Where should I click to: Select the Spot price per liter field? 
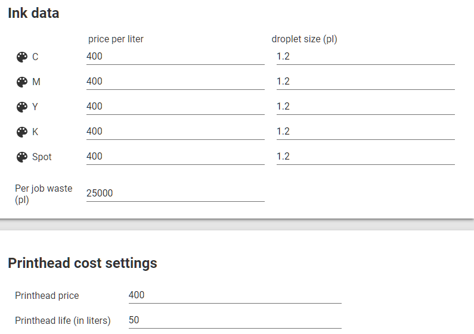coord(175,157)
